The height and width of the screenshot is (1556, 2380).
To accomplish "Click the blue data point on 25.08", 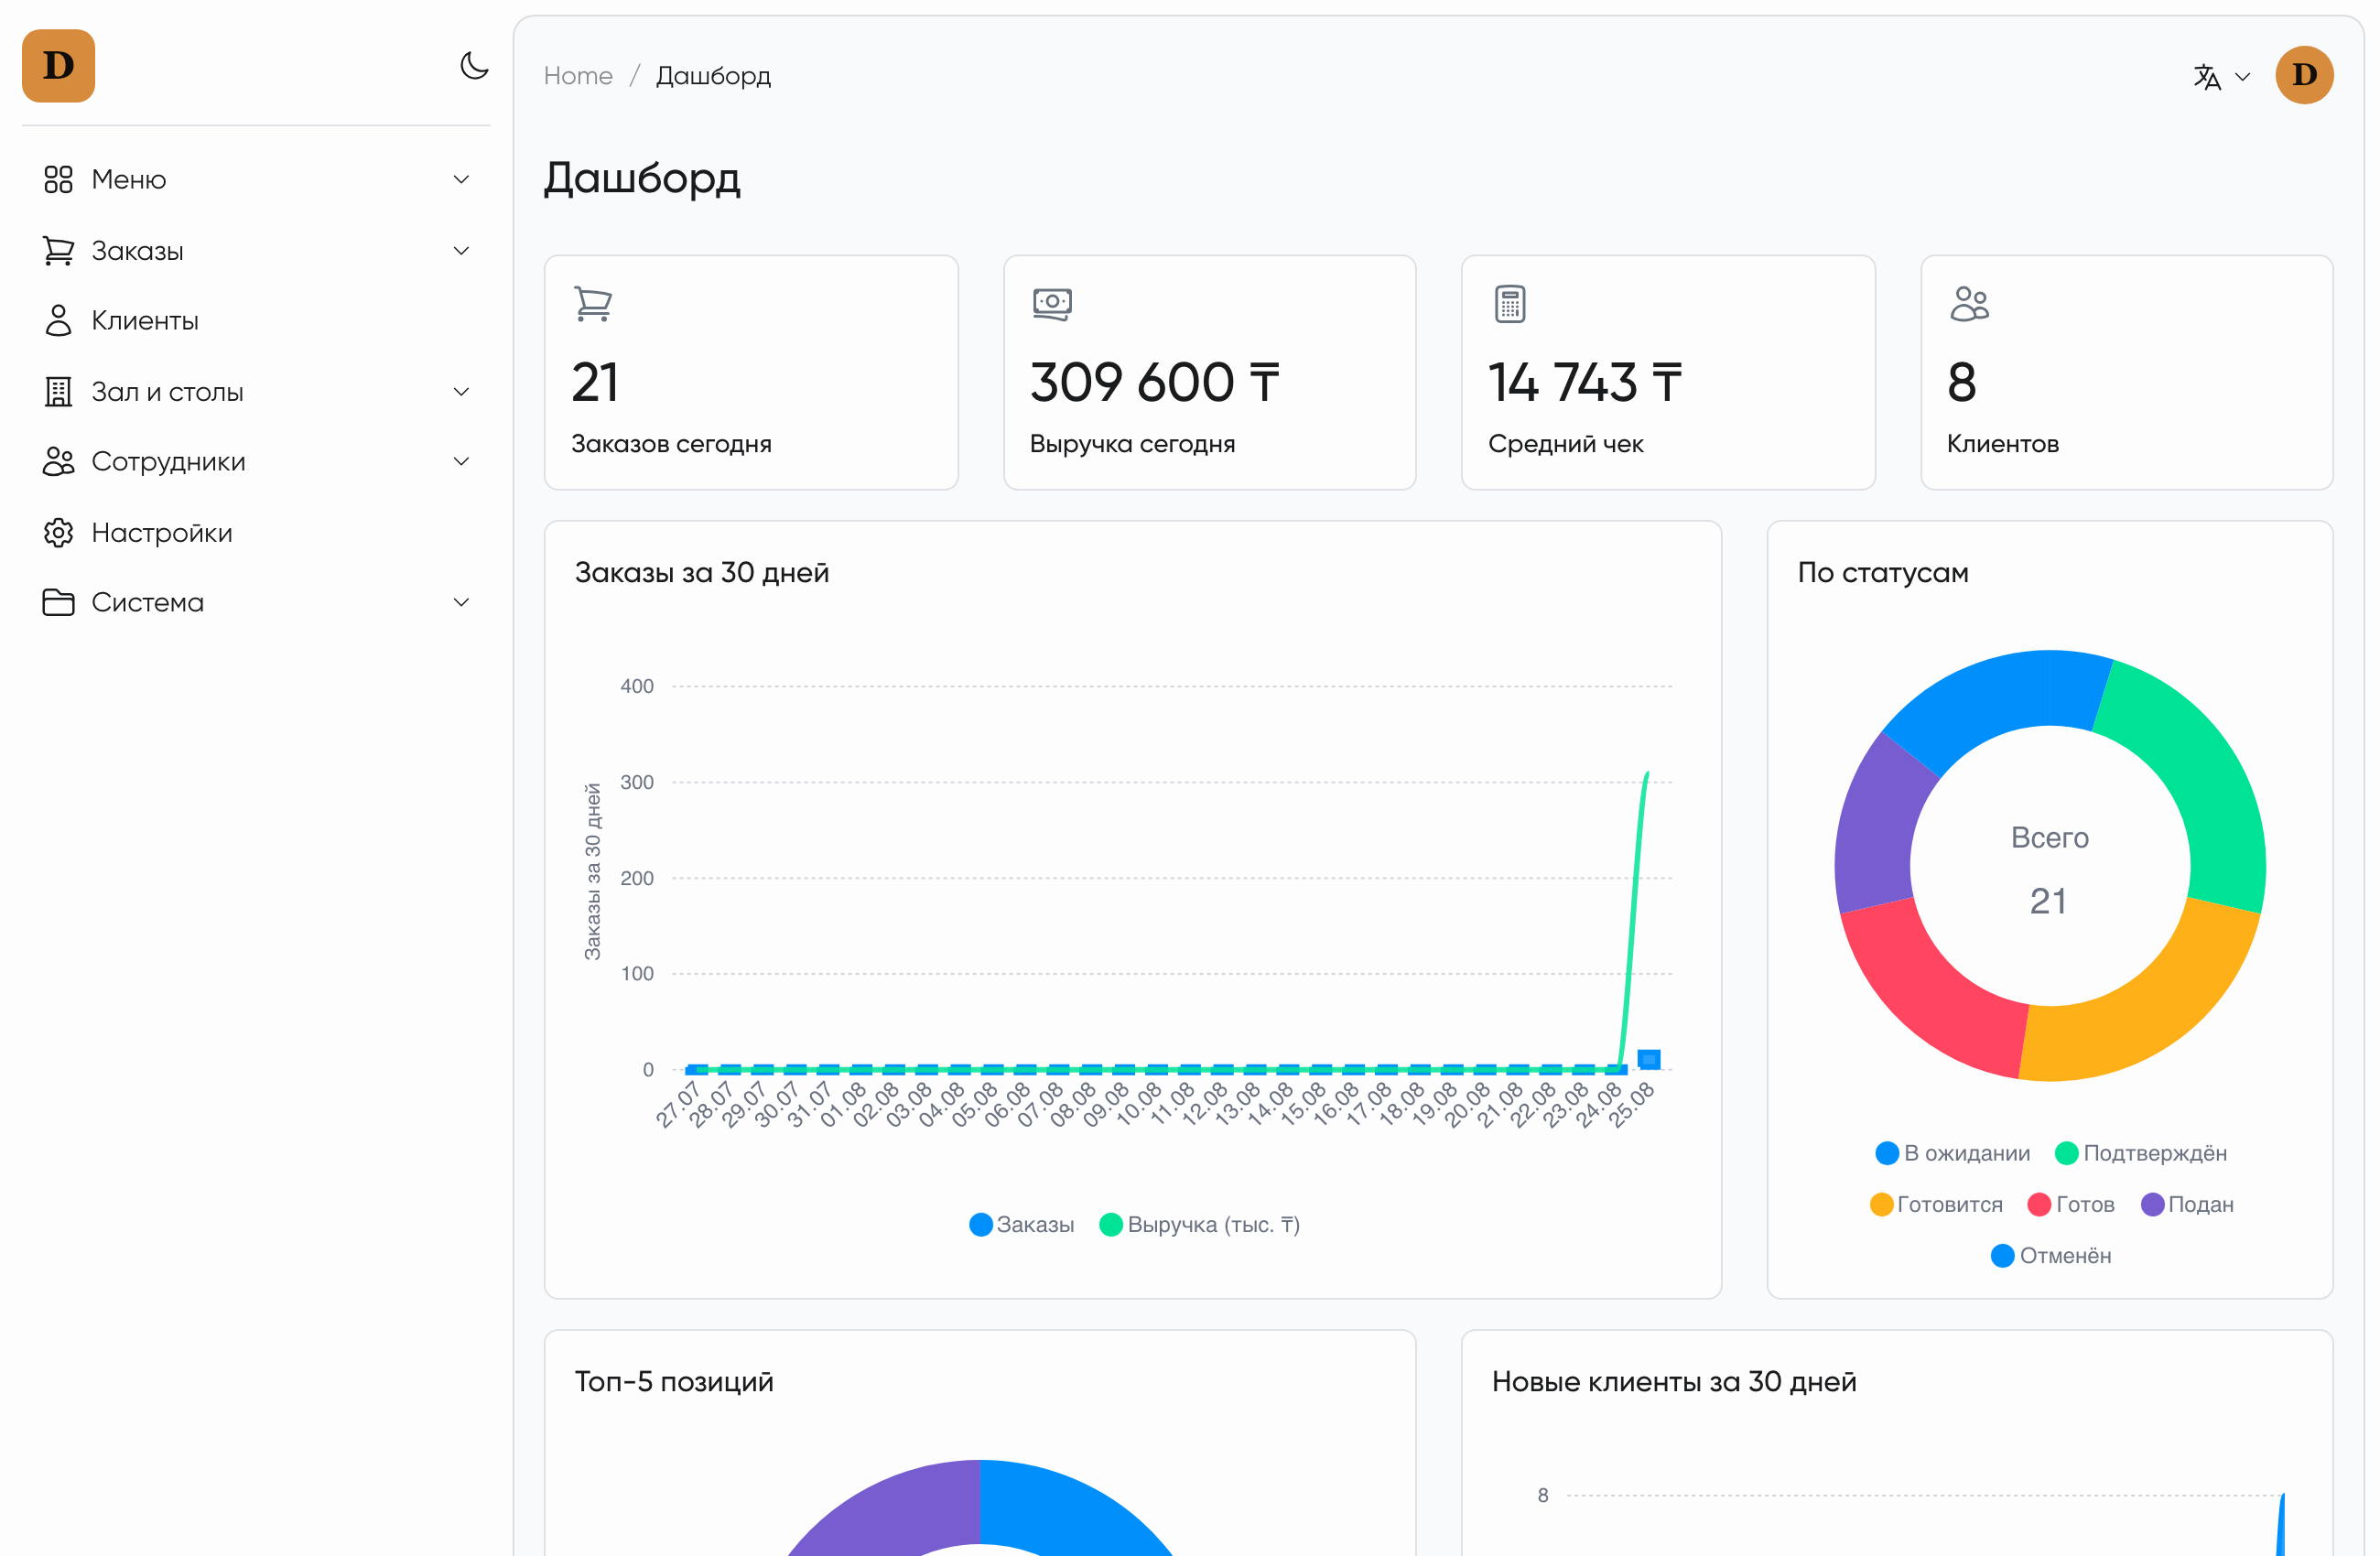I will pyautogui.click(x=1649, y=1060).
